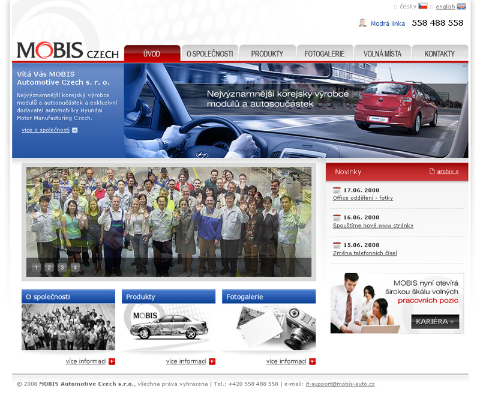Click the British flag icon
The height and width of the screenshot is (395, 480).
tap(461, 6)
